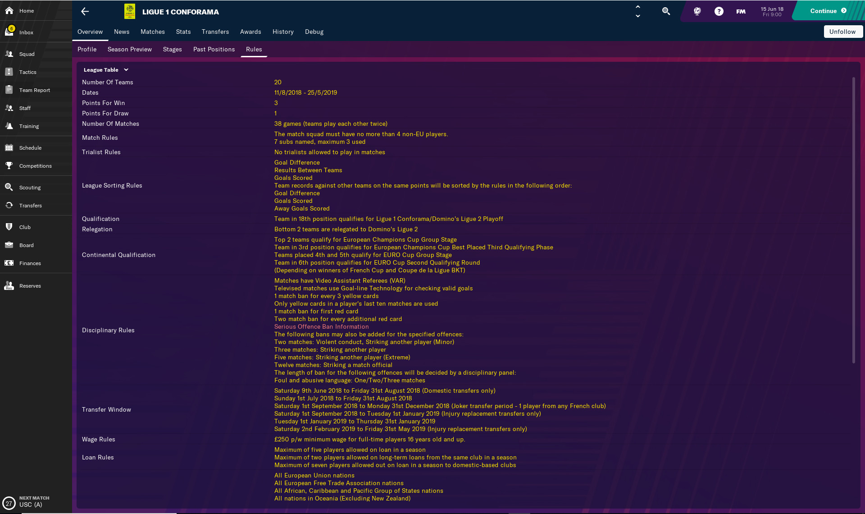Toggle back with the navigation arrow
This screenshot has height=514, width=865.
[84, 11]
